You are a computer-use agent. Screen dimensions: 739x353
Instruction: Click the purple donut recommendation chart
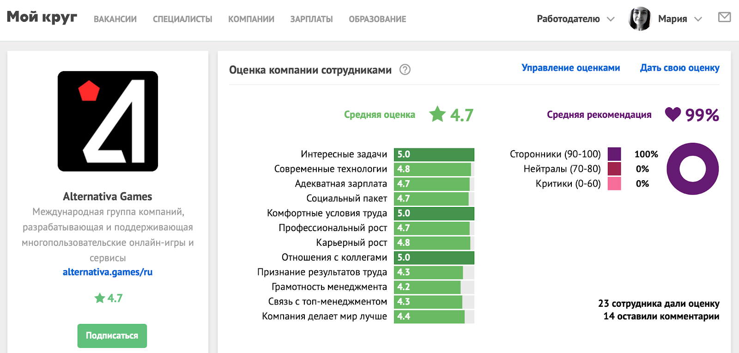point(693,169)
